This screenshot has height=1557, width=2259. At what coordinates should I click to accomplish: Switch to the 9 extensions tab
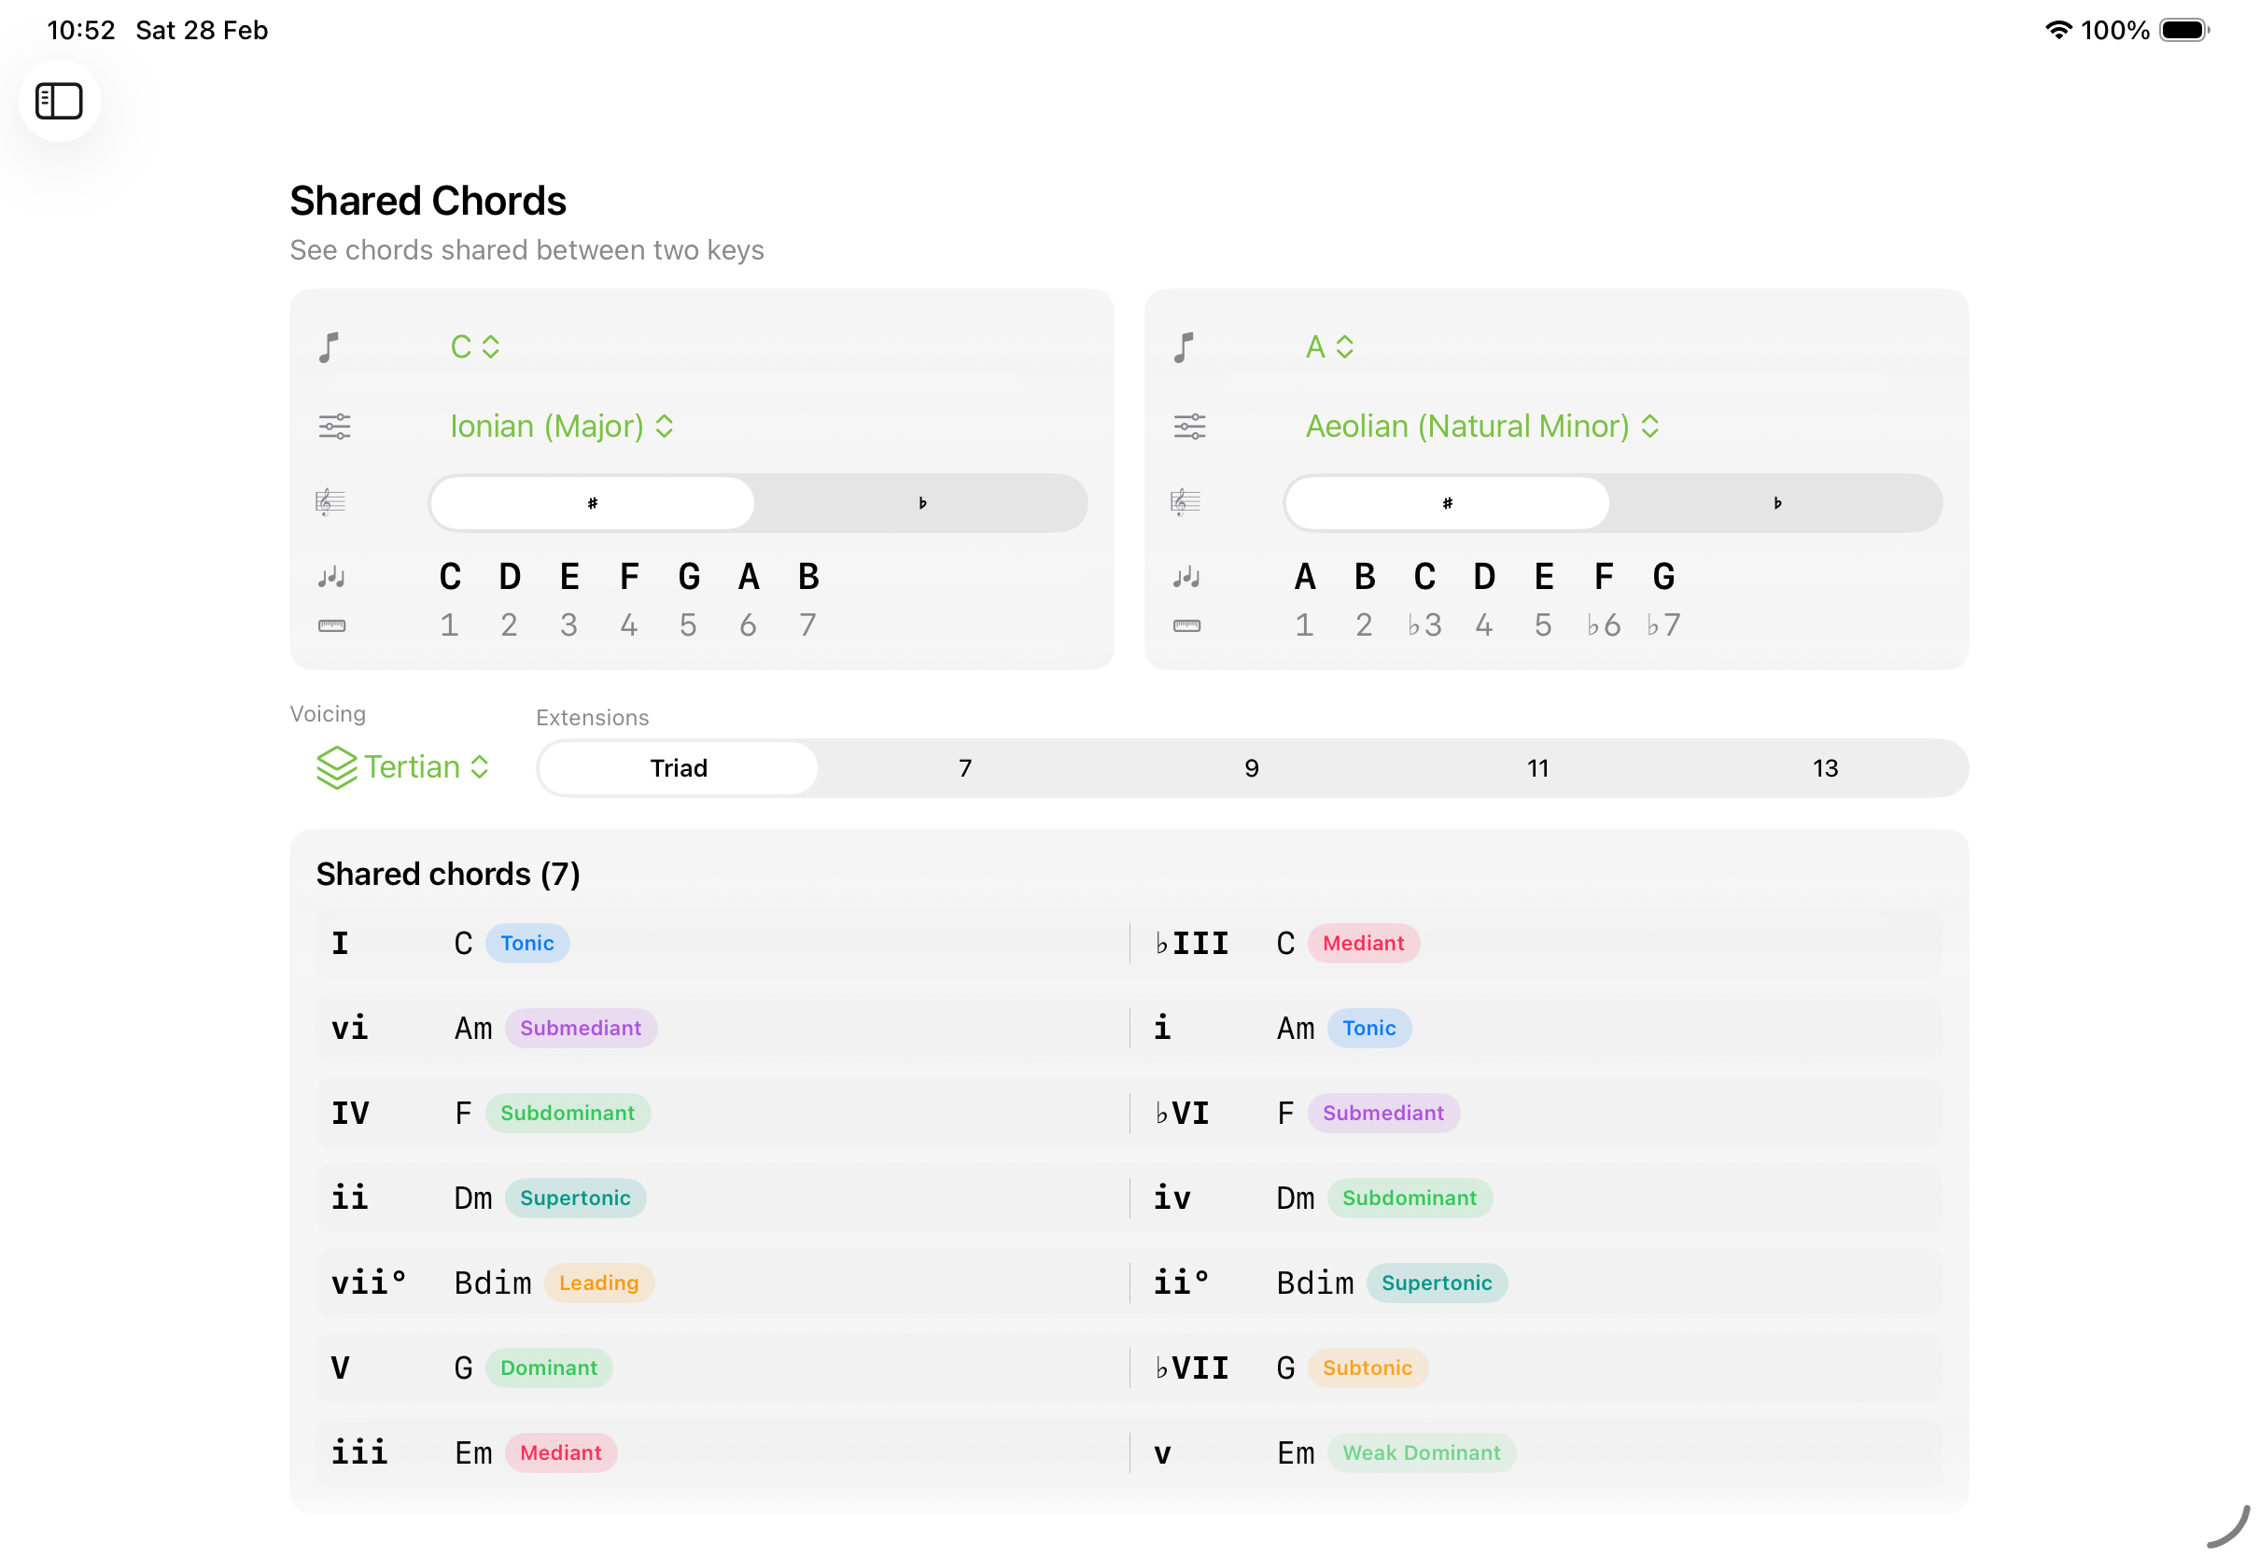click(1252, 768)
